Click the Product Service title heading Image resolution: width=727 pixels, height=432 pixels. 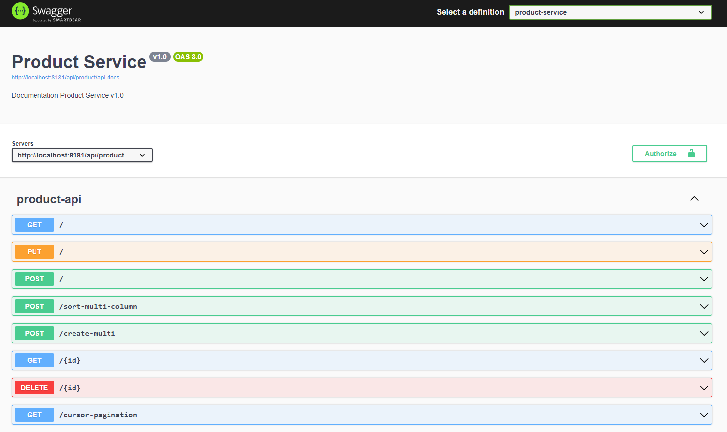pyautogui.click(x=79, y=62)
